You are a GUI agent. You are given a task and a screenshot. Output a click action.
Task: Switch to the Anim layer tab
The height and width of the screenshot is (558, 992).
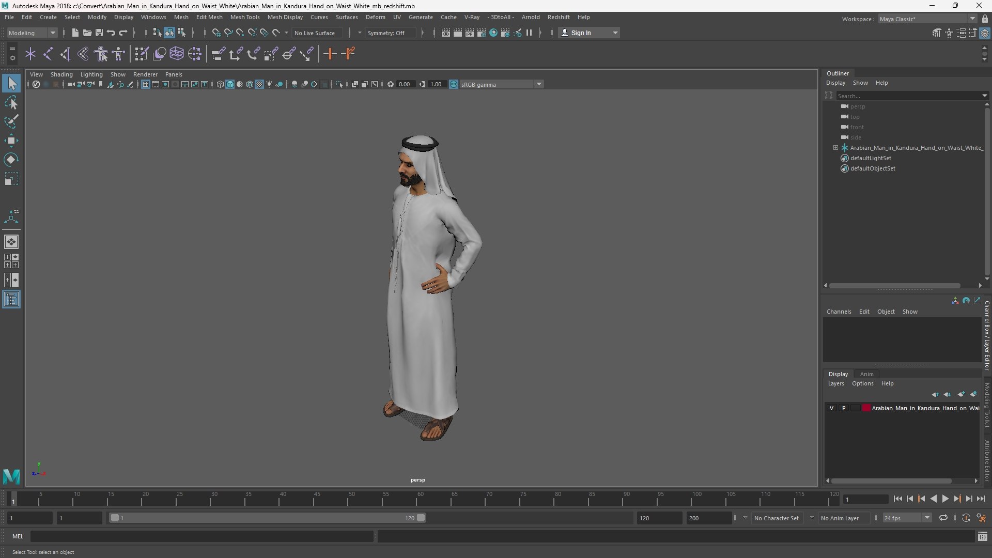866,374
